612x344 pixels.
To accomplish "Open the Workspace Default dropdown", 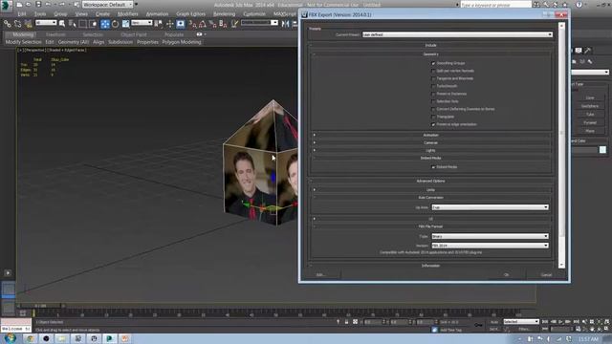I will 107,5.
